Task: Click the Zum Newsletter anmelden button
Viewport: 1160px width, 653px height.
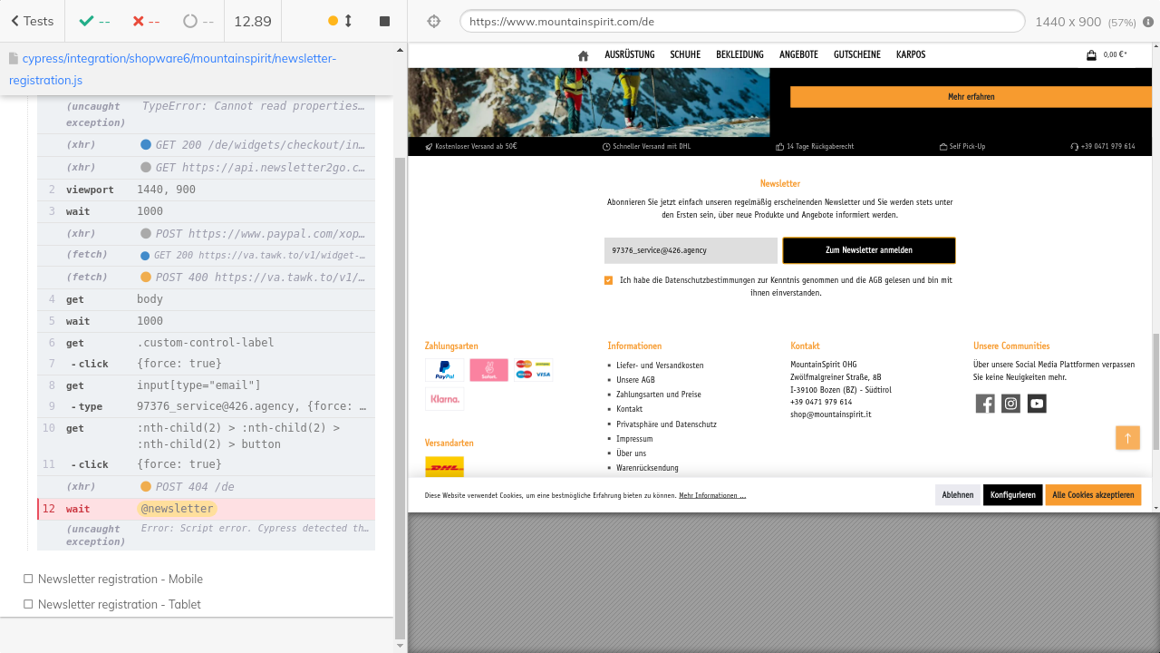Action: point(868,250)
